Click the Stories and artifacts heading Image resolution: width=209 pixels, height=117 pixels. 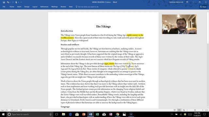pos(70,45)
